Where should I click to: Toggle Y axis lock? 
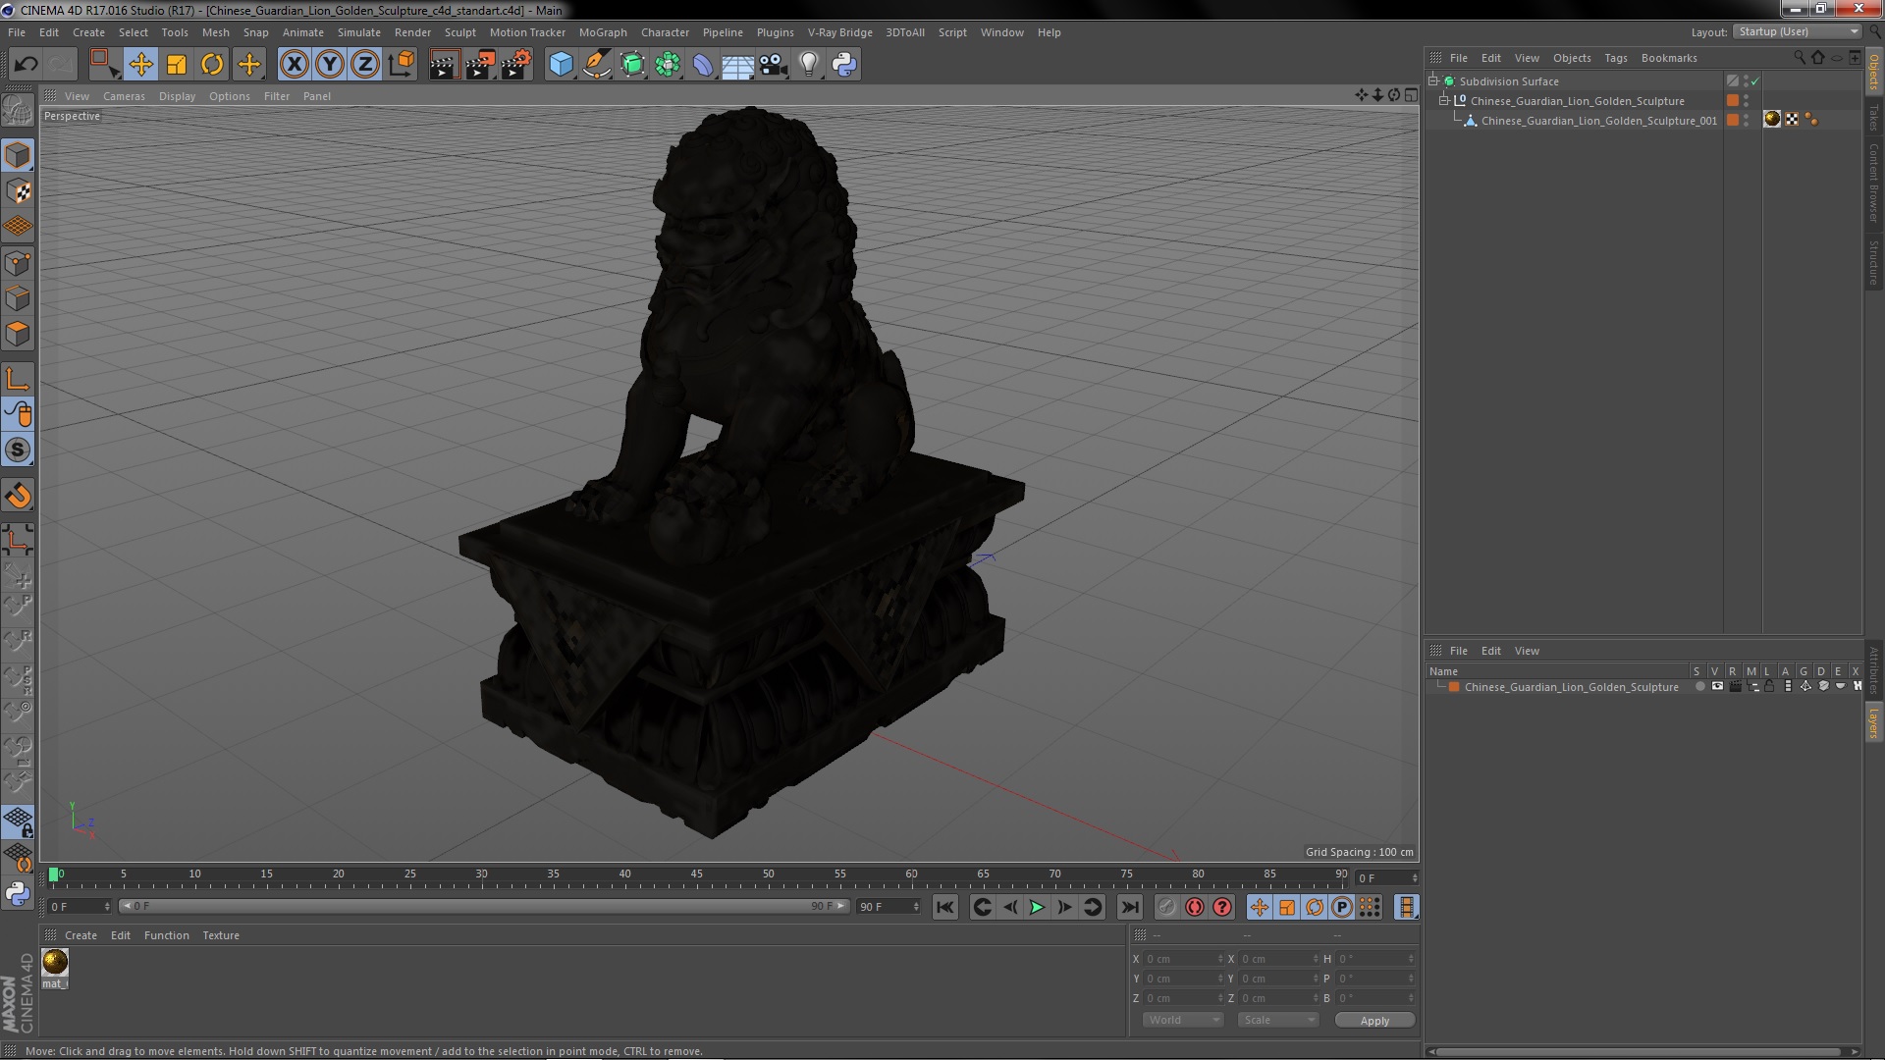point(330,65)
